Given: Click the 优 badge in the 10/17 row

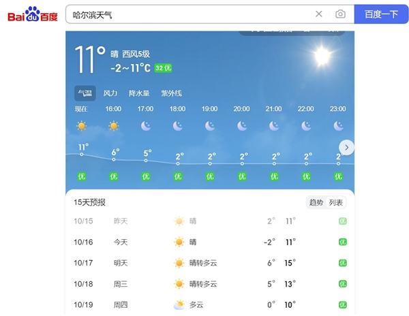Looking at the screenshot, I should (342, 263).
